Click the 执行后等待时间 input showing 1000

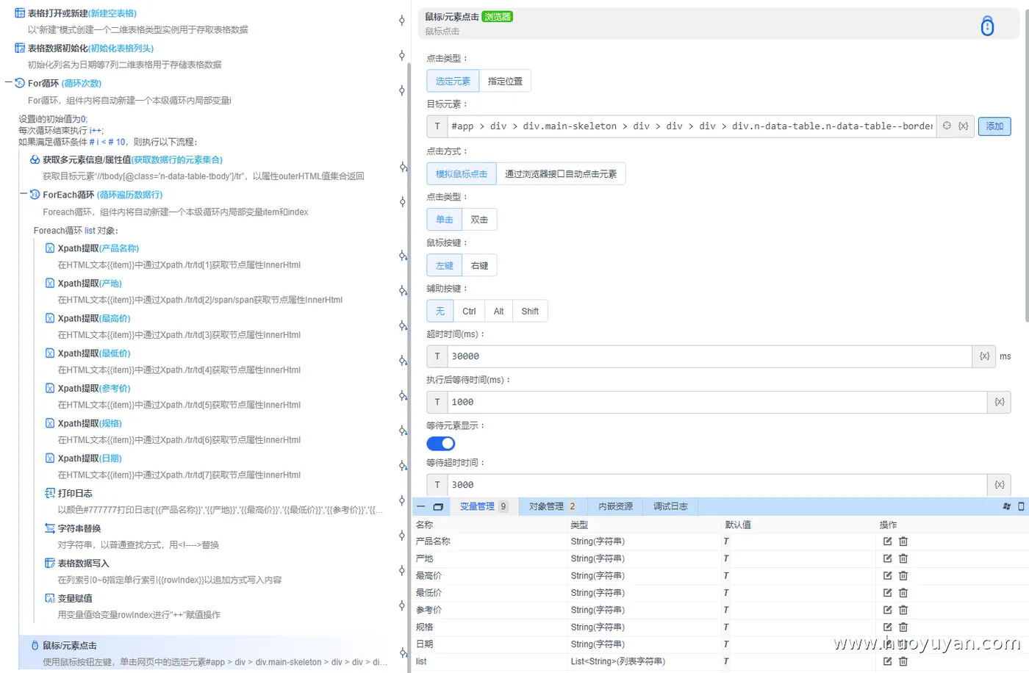point(717,402)
